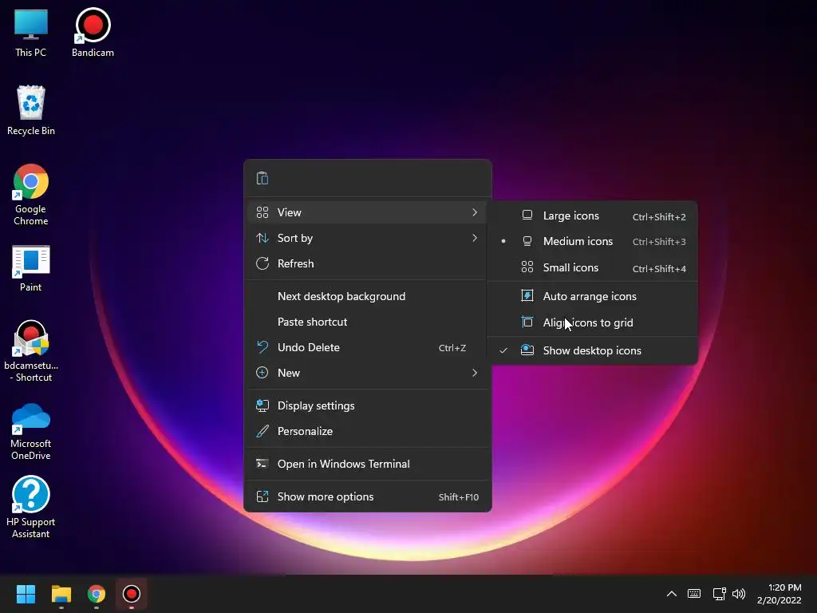Select the Paint desktop shortcut
817x613 pixels.
31,268
